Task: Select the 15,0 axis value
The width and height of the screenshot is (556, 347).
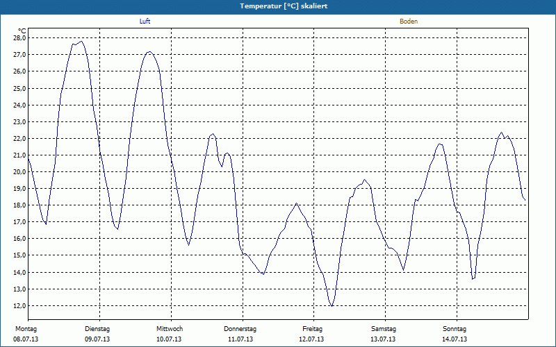Action: 19,255
